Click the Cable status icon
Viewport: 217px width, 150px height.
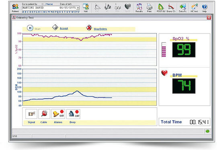coord(44,114)
